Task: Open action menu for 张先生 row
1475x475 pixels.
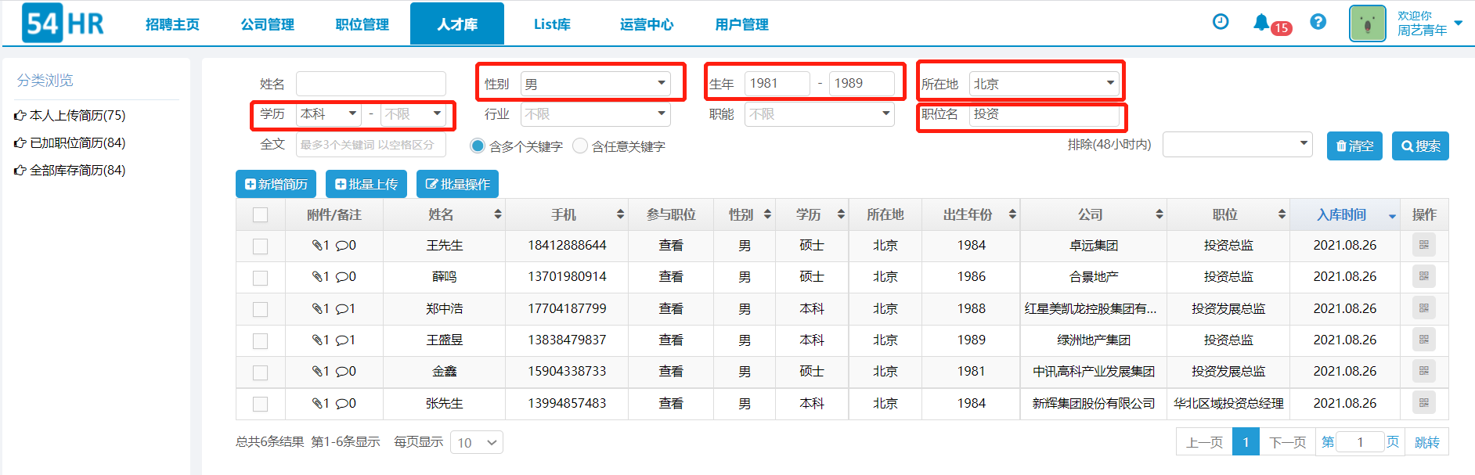Action: tap(1424, 403)
